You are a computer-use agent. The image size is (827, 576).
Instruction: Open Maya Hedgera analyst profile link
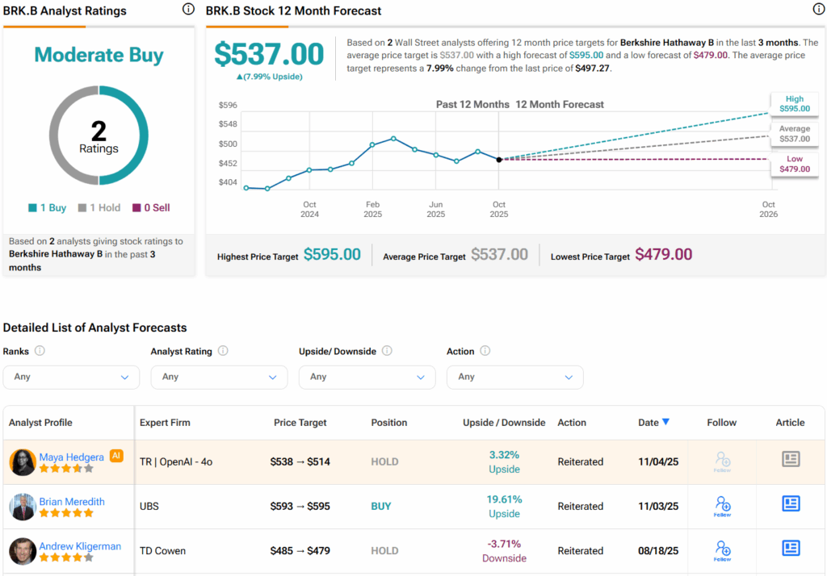click(71, 457)
